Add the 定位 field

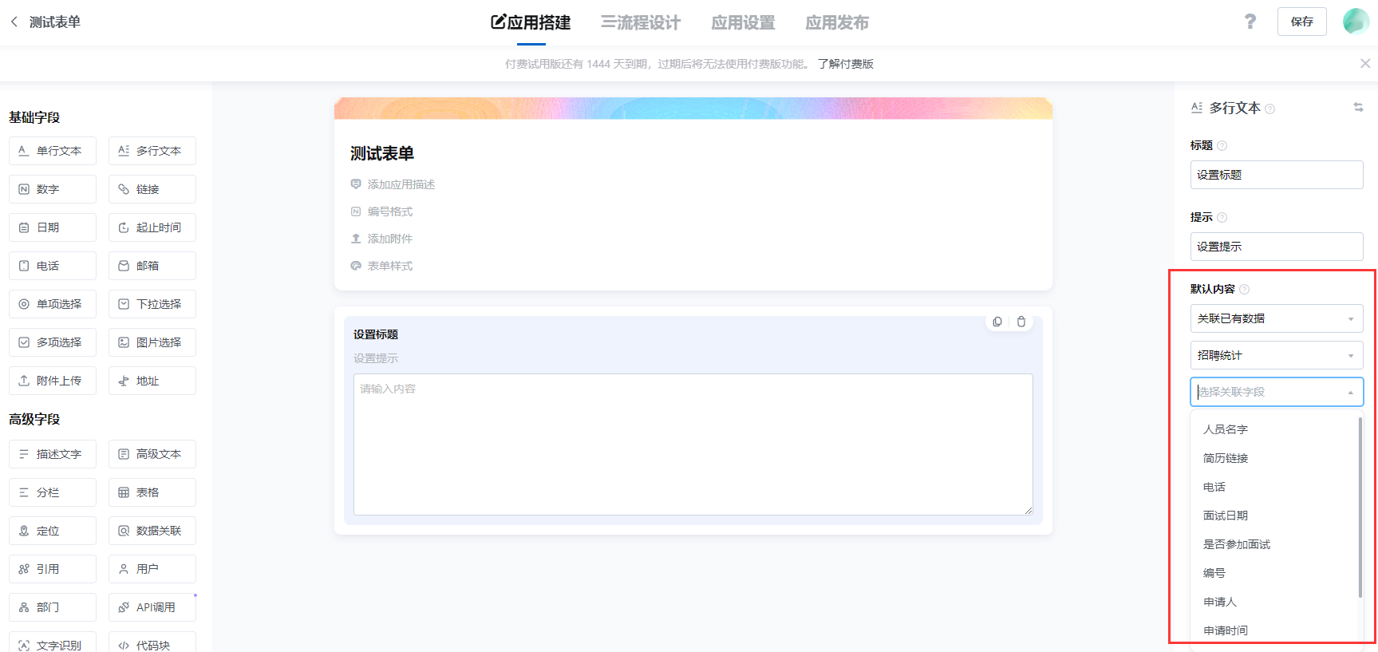pos(53,531)
